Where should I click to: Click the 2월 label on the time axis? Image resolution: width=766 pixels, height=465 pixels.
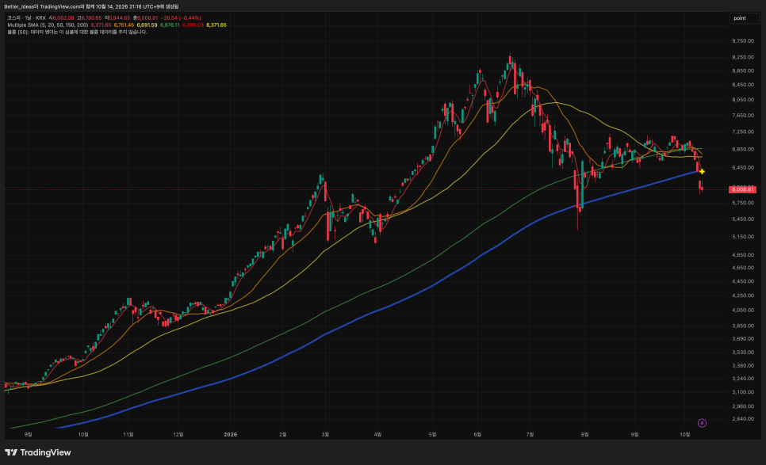[x=283, y=434]
